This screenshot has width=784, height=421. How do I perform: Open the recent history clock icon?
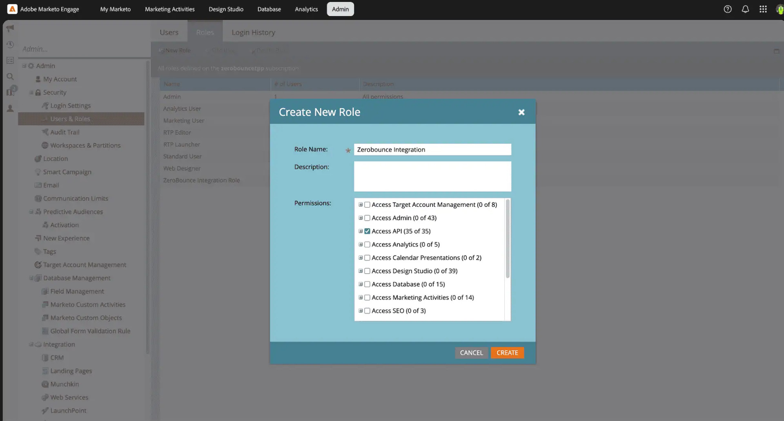(x=10, y=44)
